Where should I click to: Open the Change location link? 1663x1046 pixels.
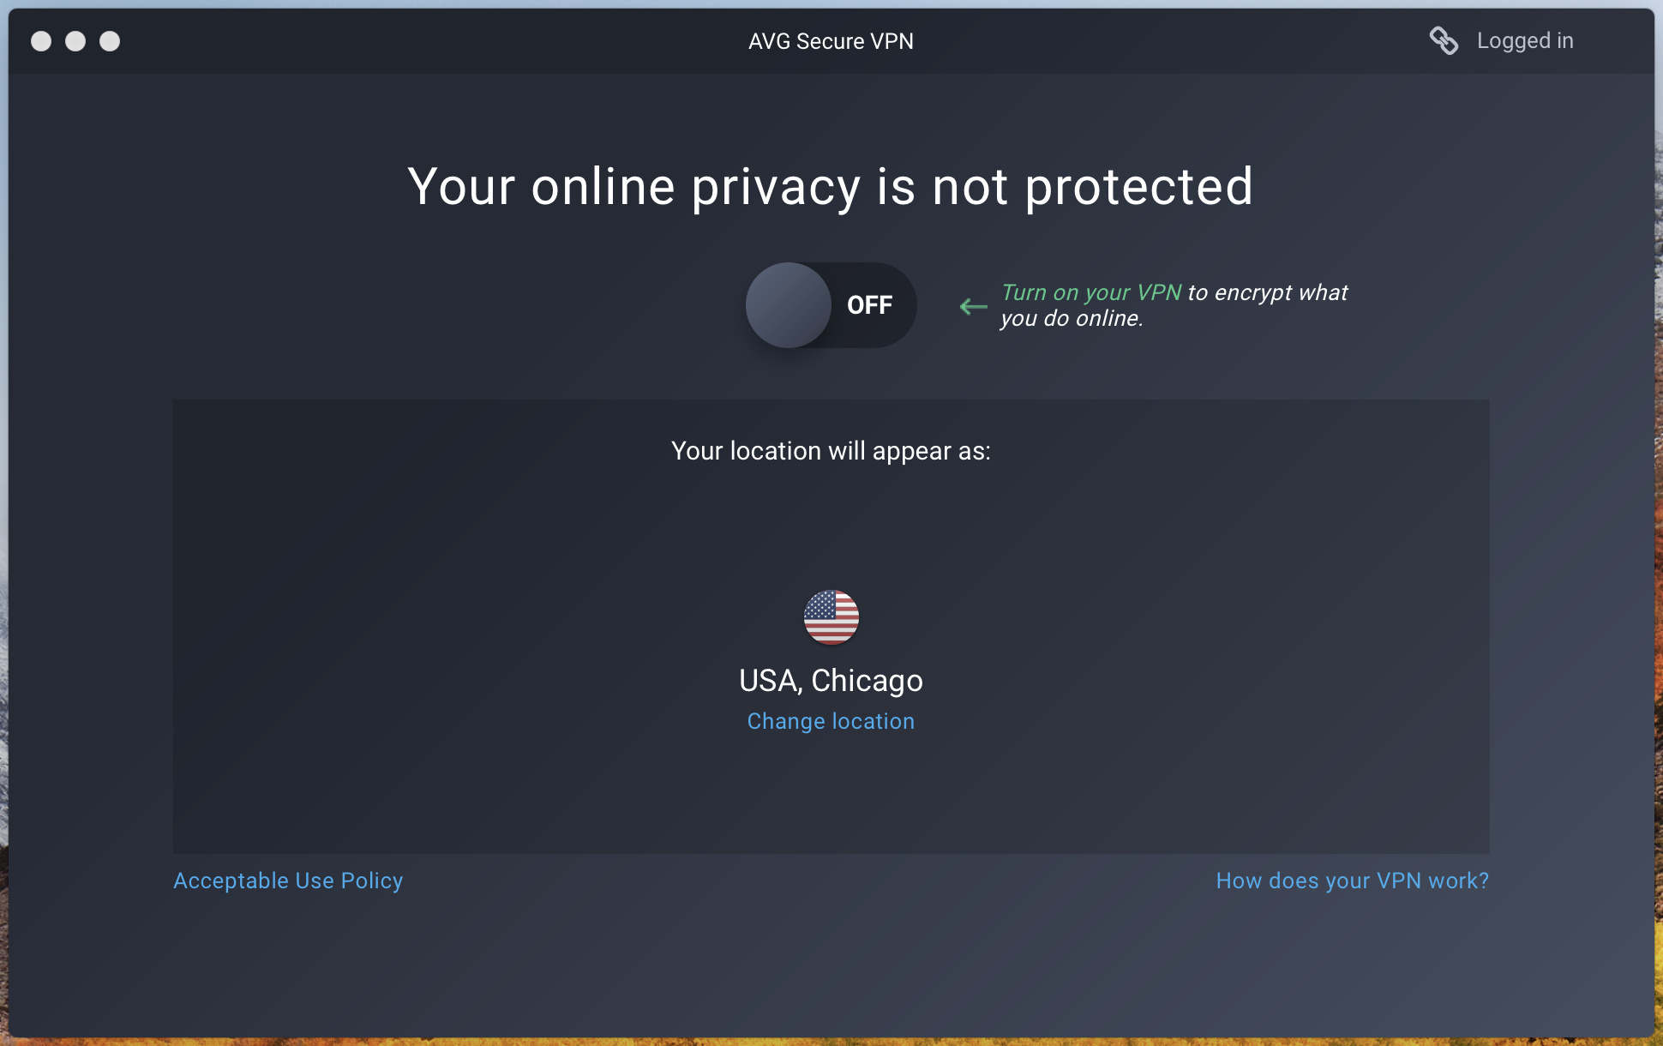831,721
